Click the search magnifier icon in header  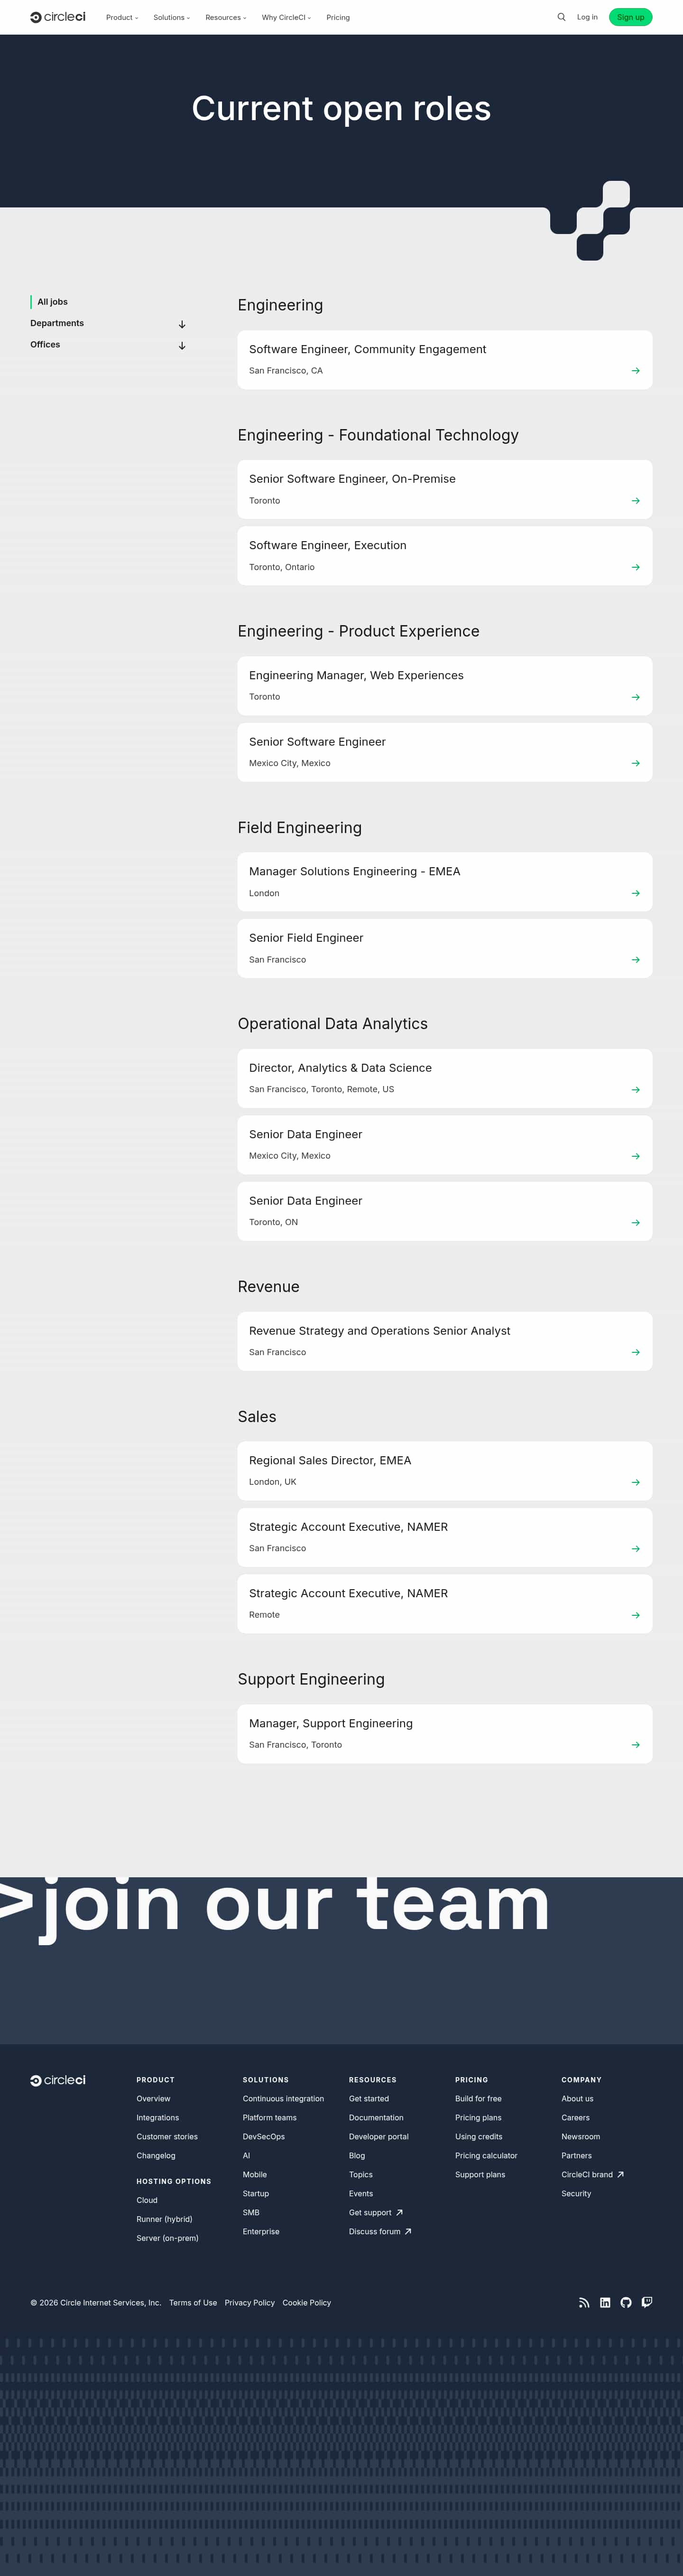(x=561, y=17)
